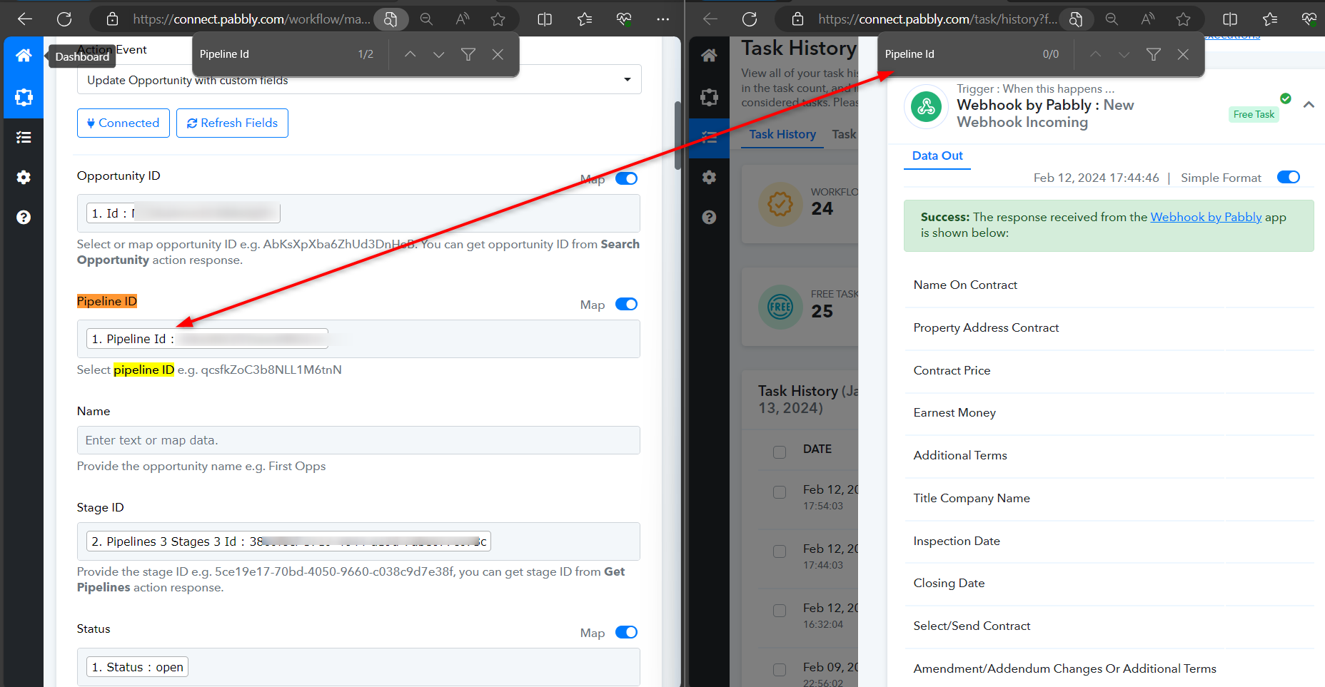
Task: Open find filter options in right window
Action: [1154, 54]
